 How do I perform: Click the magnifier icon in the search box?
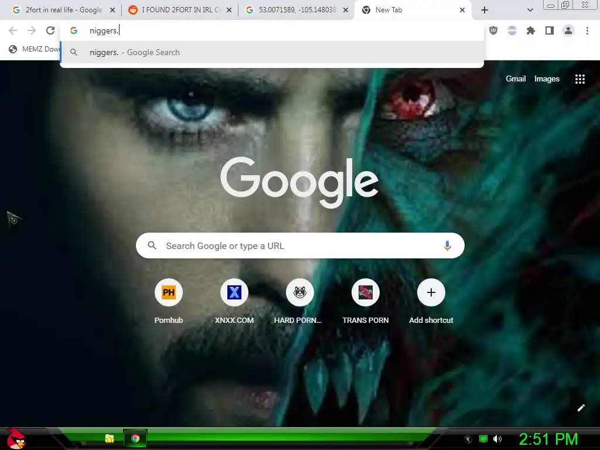[x=152, y=246]
